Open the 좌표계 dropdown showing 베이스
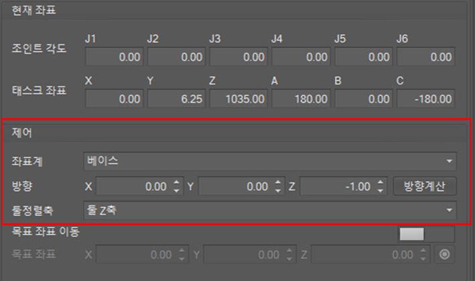 pos(269,161)
